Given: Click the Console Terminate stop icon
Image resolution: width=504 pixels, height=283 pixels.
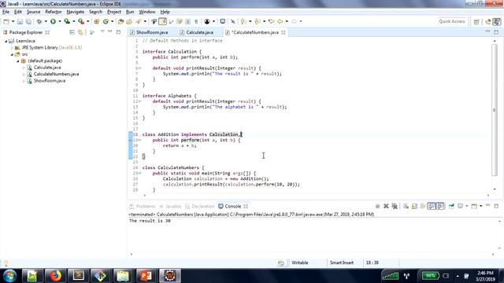Looking at the screenshot, I should coord(377,206).
